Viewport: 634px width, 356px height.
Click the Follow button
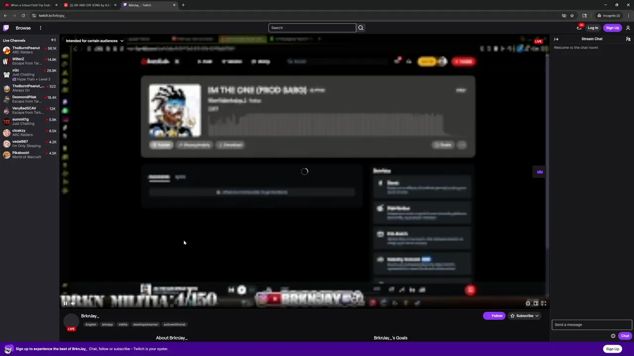pos(494,315)
